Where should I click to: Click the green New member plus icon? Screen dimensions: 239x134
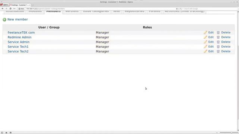[x=4, y=19]
